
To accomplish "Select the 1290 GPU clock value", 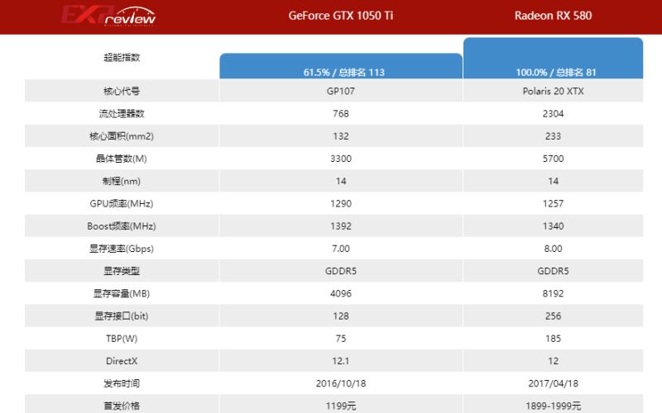I will point(341,203).
